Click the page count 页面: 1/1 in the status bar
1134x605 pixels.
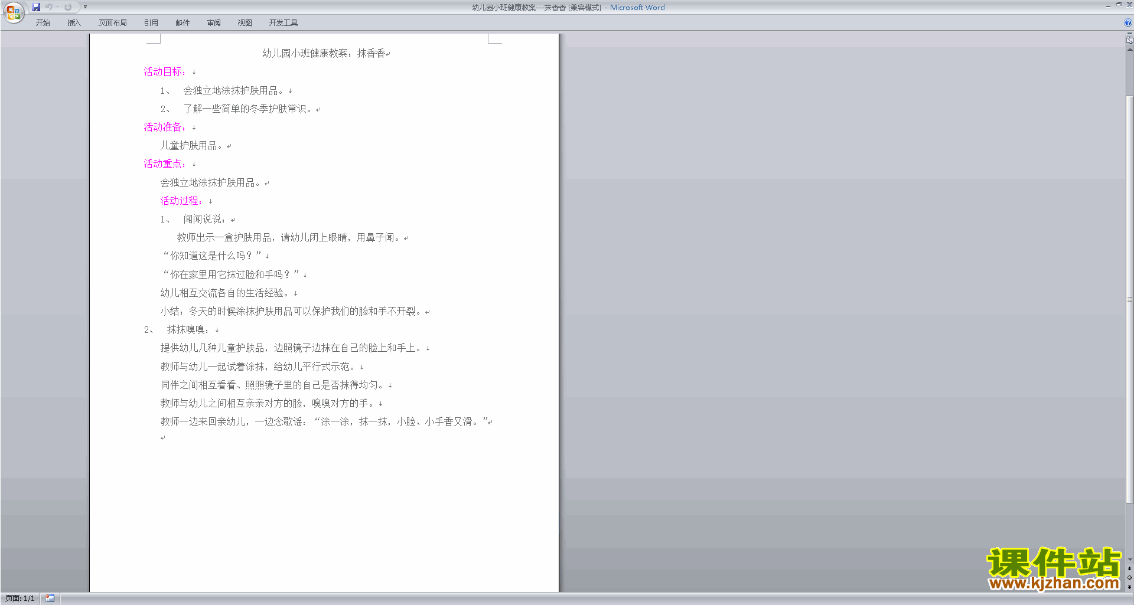(x=20, y=599)
